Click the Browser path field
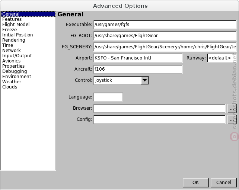 pos(159,108)
